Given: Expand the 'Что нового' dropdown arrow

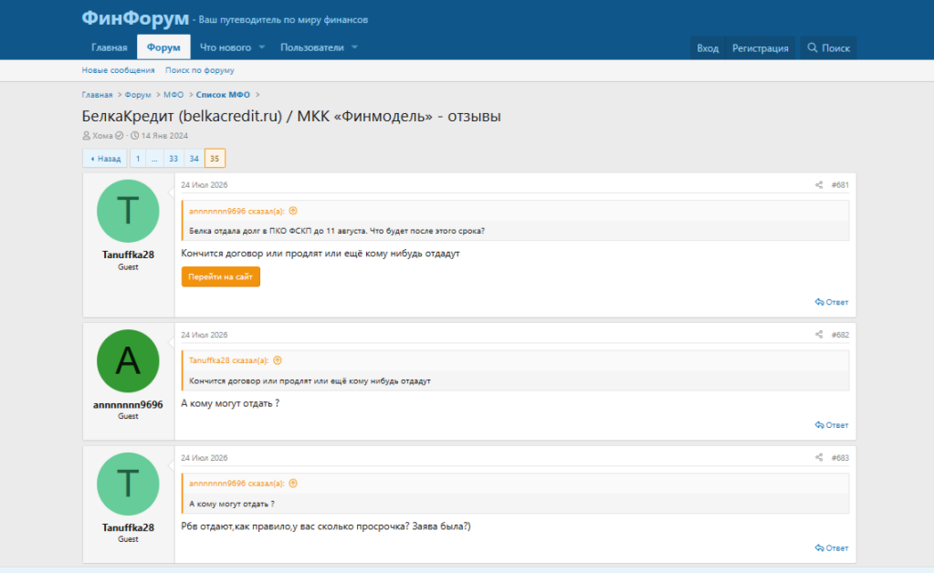Looking at the screenshot, I should (261, 47).
